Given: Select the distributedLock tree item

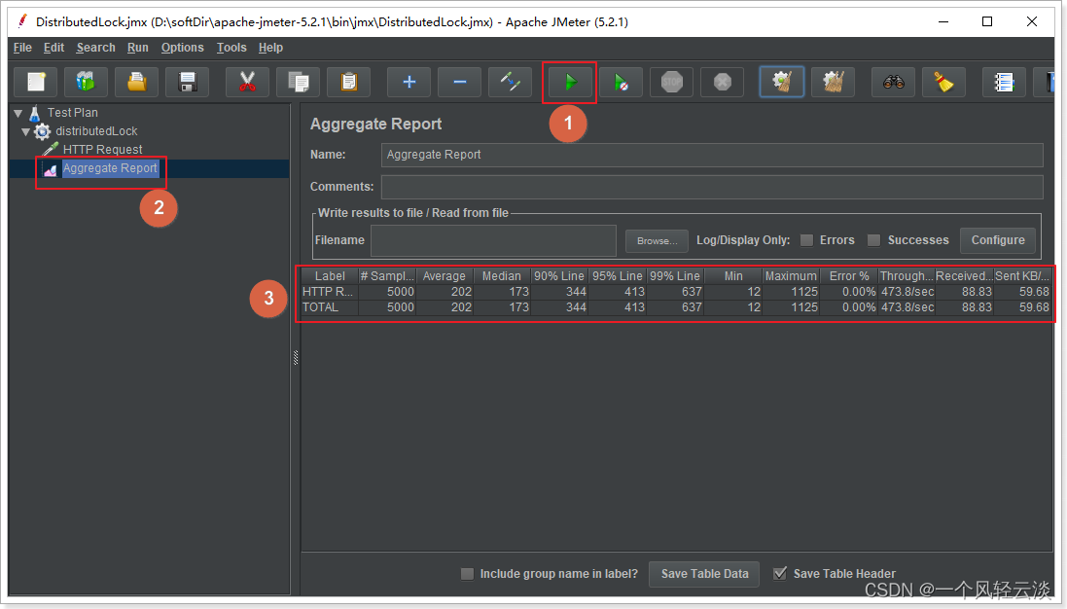Looking at the screenshot, I should [x=96, y=131].
